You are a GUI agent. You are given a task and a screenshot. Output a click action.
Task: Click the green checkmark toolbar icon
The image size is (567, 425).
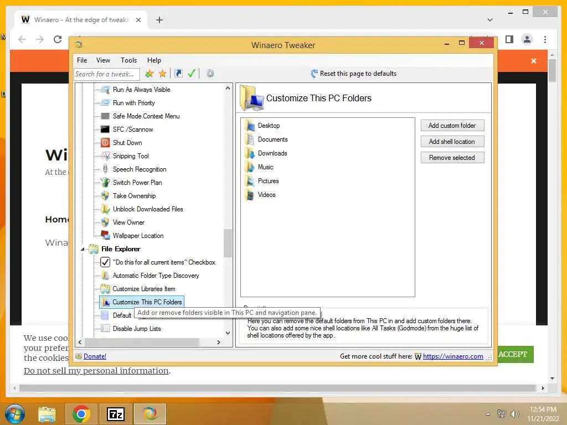191,74
